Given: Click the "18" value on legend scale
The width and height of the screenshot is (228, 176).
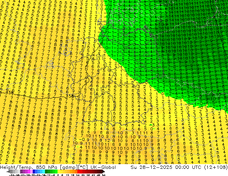Looking at the screenshot, I should click(72, 175).
